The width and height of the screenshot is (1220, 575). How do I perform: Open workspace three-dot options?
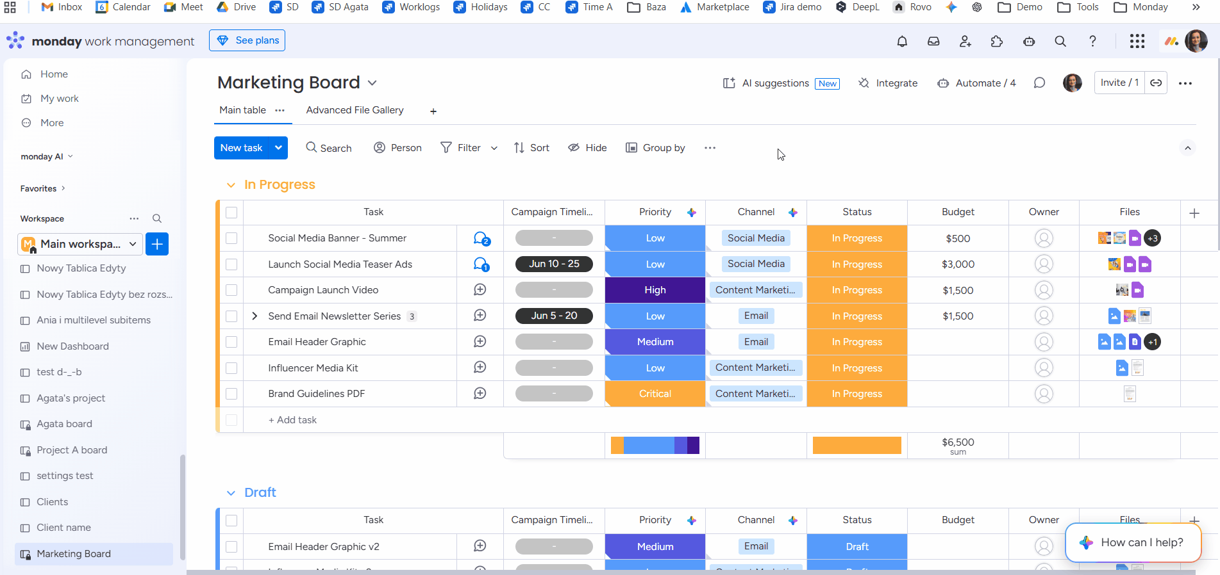pyautogui.click(x=134, y=219)
